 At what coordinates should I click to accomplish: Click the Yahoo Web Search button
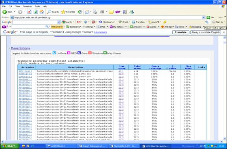(x=57, y=27)
